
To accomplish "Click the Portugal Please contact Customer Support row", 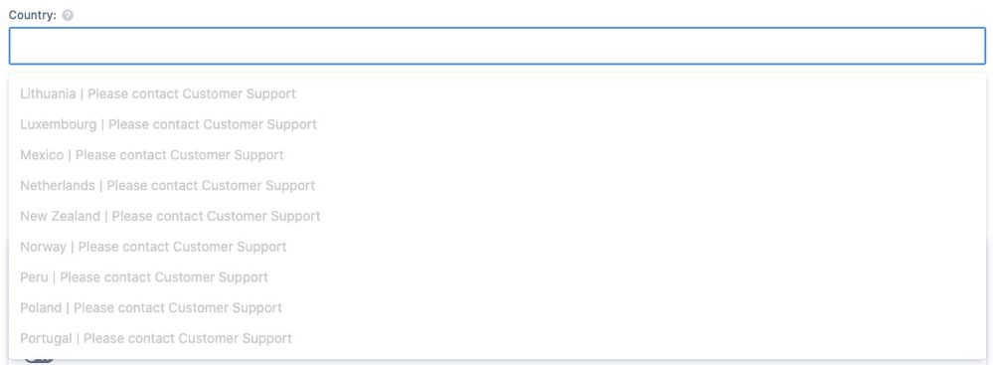I will tap(497, 338).
